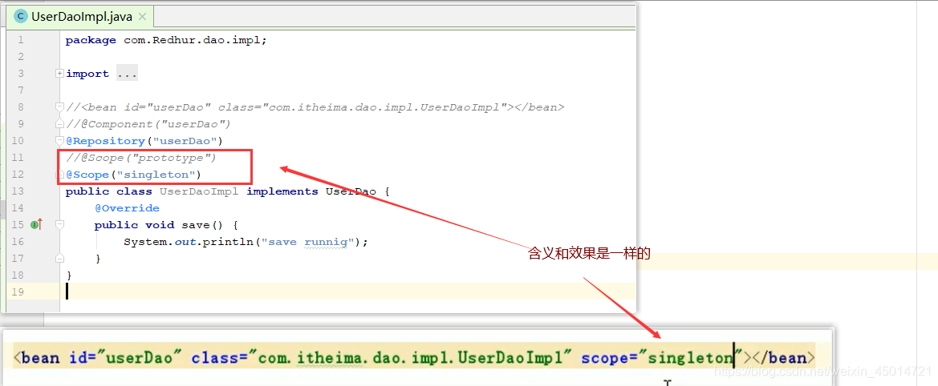This screenshot has height=386, width=938.
Task: Toggle fold marker at line 12
Action: pyautogui.click(x=59, y=175)
